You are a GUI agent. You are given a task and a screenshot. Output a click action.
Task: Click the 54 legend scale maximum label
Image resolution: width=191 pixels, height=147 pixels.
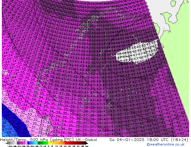[x=87, y=146]
